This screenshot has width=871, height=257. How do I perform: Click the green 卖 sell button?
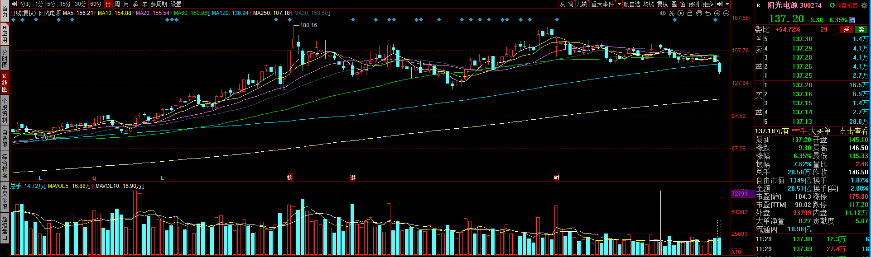coord(861,29)
